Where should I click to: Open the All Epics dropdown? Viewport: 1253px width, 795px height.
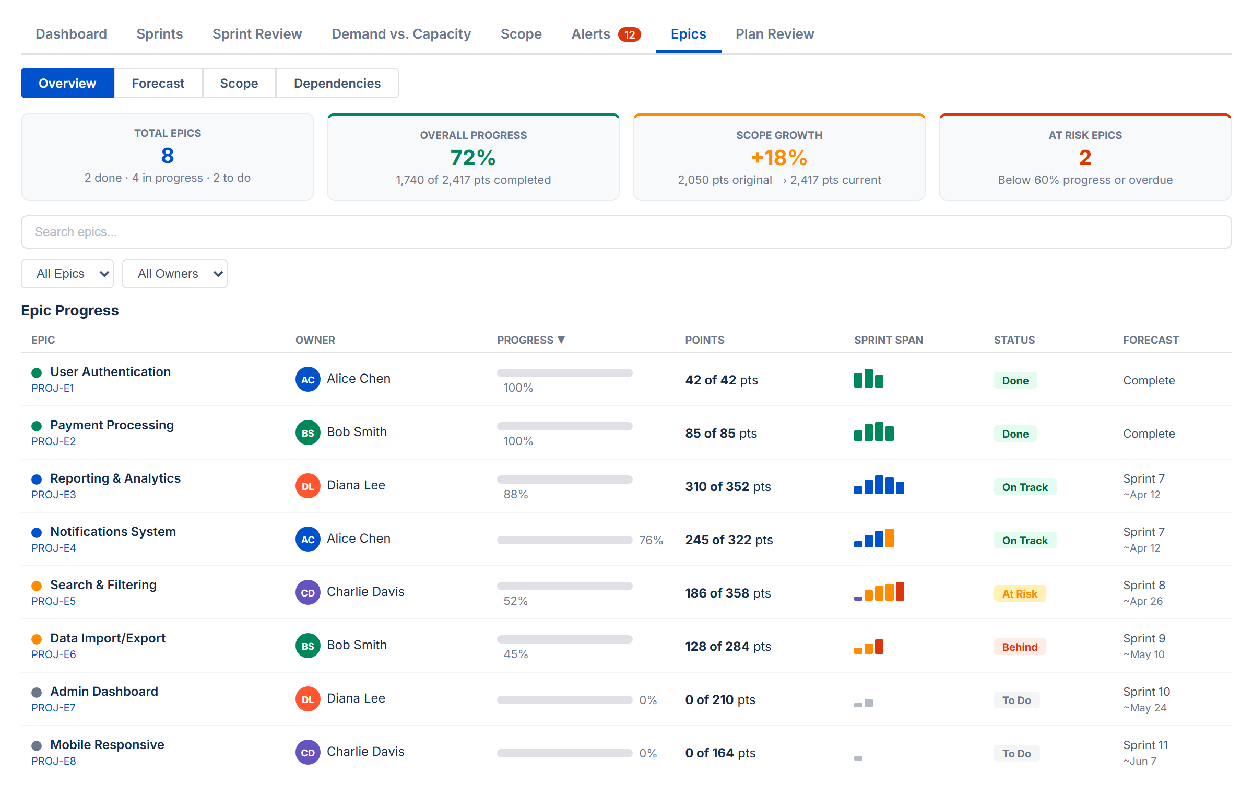click(x=67, y=273)
